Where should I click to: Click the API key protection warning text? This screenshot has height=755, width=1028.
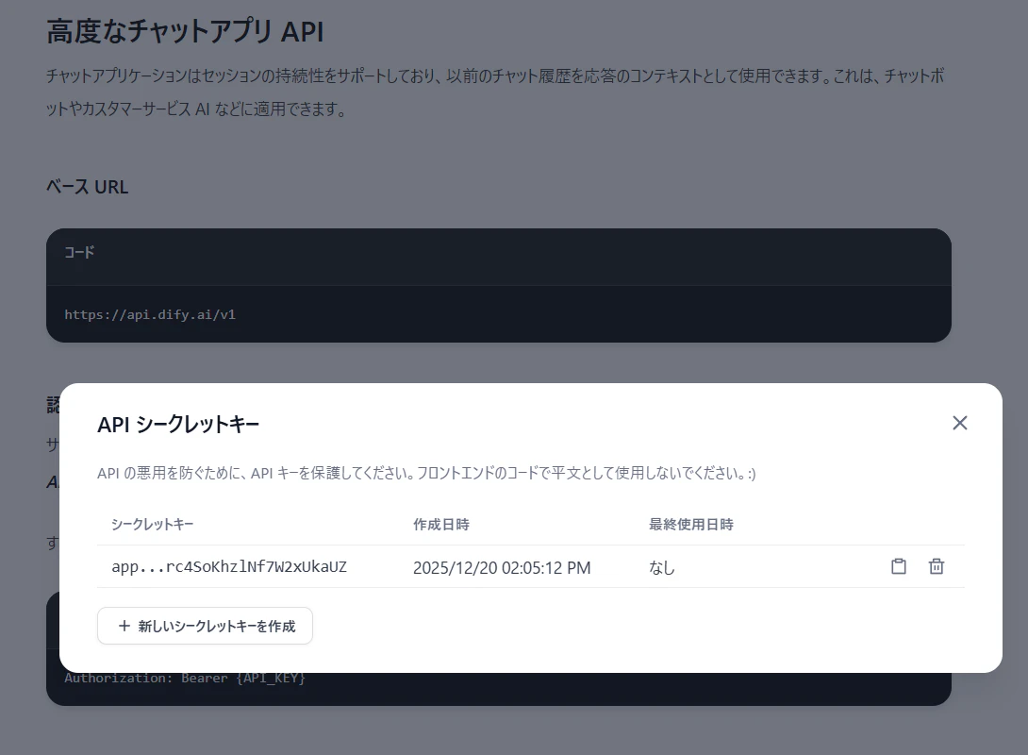[426, 473]
